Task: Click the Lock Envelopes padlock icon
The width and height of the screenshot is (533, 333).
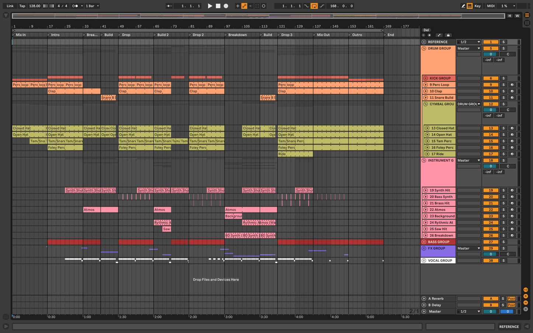Action: 448,35
